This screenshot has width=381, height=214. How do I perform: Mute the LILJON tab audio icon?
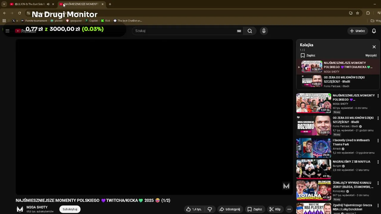pos(48,4)
